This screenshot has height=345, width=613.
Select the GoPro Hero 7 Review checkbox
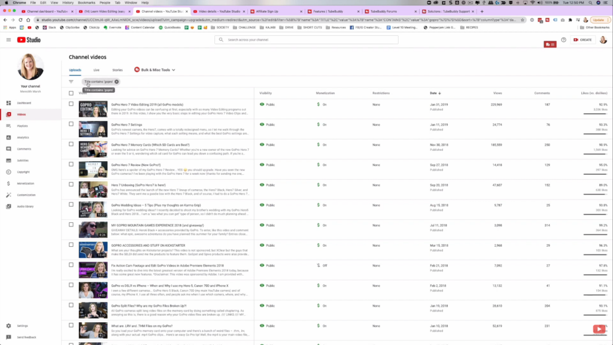coord(71,164)
